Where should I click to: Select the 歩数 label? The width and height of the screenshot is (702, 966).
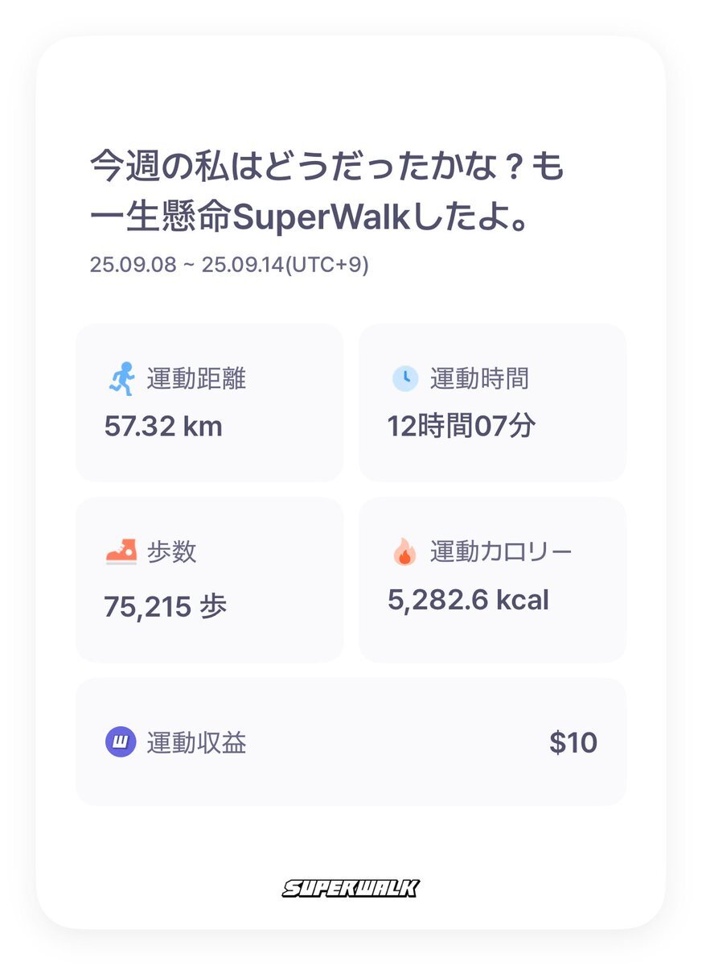[171, 552]
